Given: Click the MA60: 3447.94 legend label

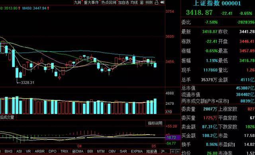Looking at the screenshot, I should [x=34, y=8].
